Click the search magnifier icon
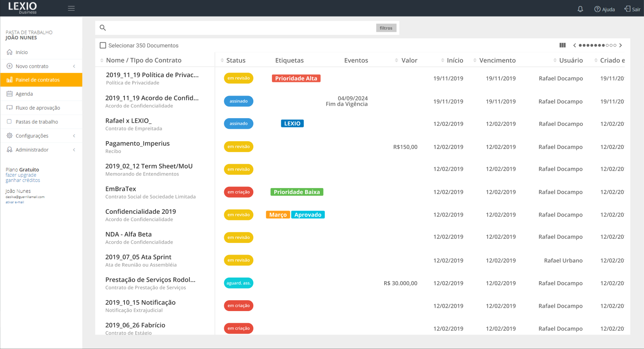Viewport: 644px width, 349px height. [x=103, y=28]
